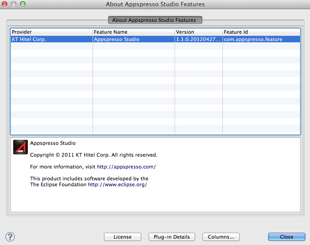
Task: Sort by the Feature Name column header
Action: coord(134,32)
